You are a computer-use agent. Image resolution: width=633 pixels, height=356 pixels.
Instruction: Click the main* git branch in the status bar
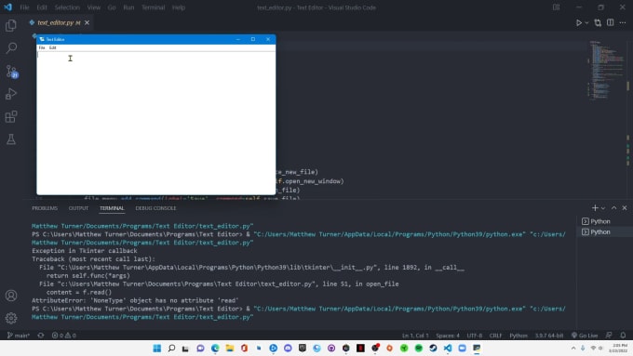[x=19, y=336]
